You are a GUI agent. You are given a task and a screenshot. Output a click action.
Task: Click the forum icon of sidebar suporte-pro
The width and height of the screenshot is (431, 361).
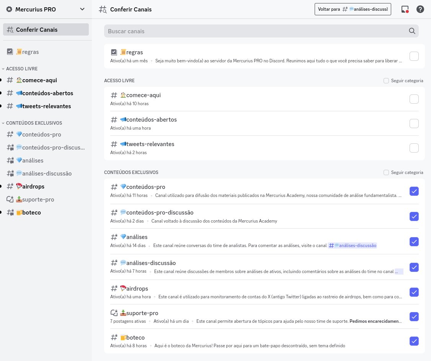point(10,199)
